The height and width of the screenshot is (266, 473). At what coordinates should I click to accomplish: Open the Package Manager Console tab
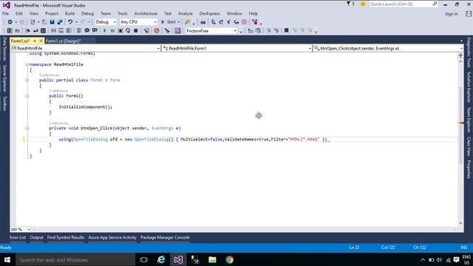[x=165, y=238]
